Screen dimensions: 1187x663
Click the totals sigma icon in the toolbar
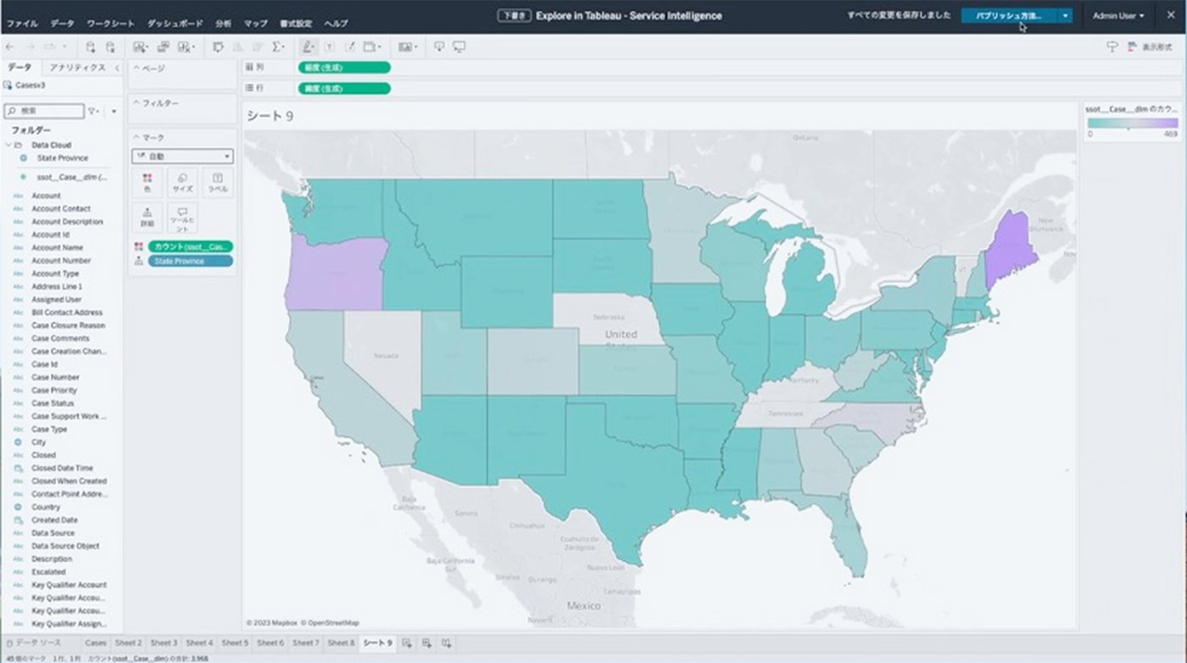277,47
